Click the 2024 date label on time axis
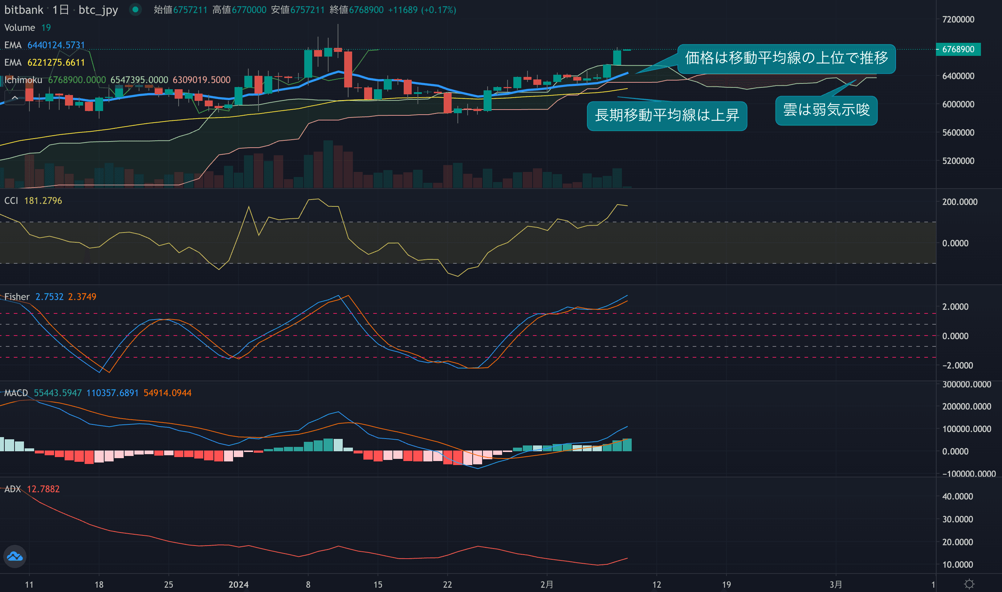This screenshot has width=1002, height=592. click(x=238, y=584)
